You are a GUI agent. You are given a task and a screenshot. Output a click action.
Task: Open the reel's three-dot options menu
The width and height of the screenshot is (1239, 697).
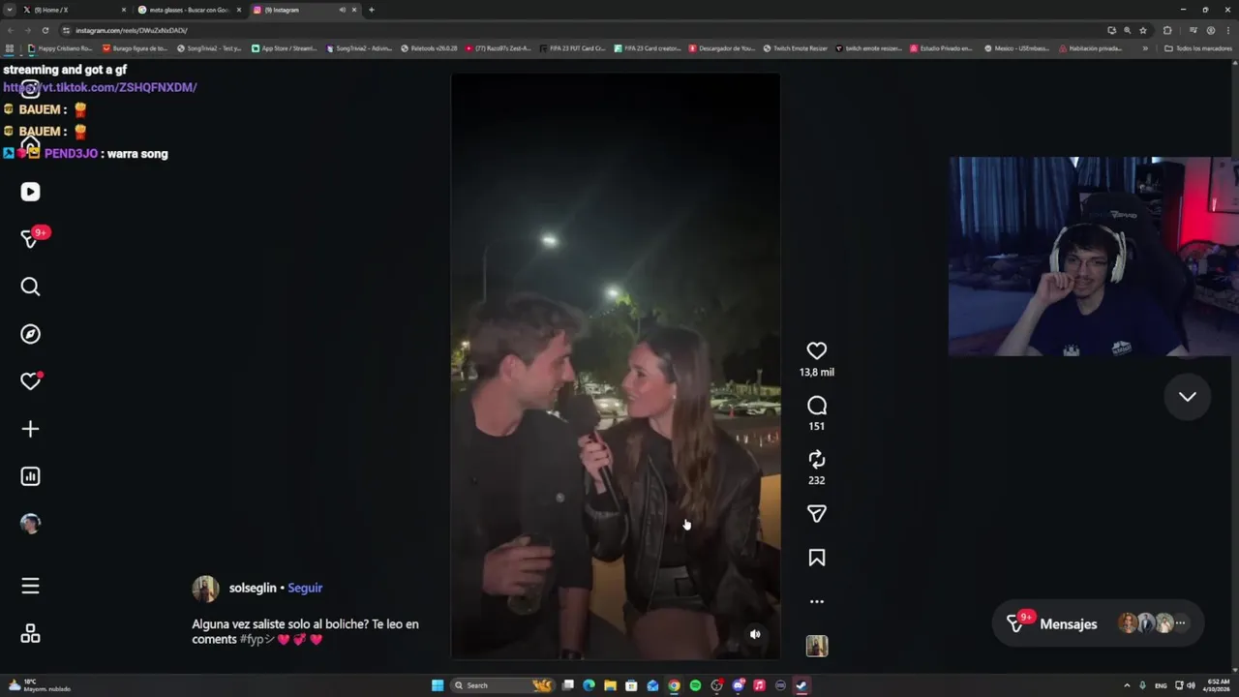click(817, 601)
